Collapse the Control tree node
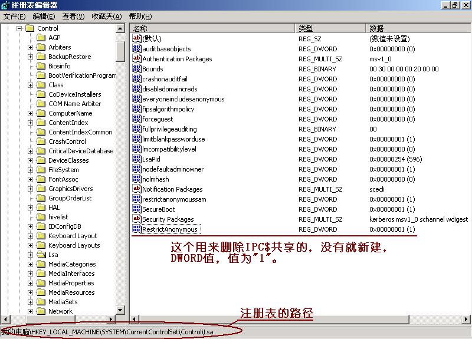 [19, 28]
